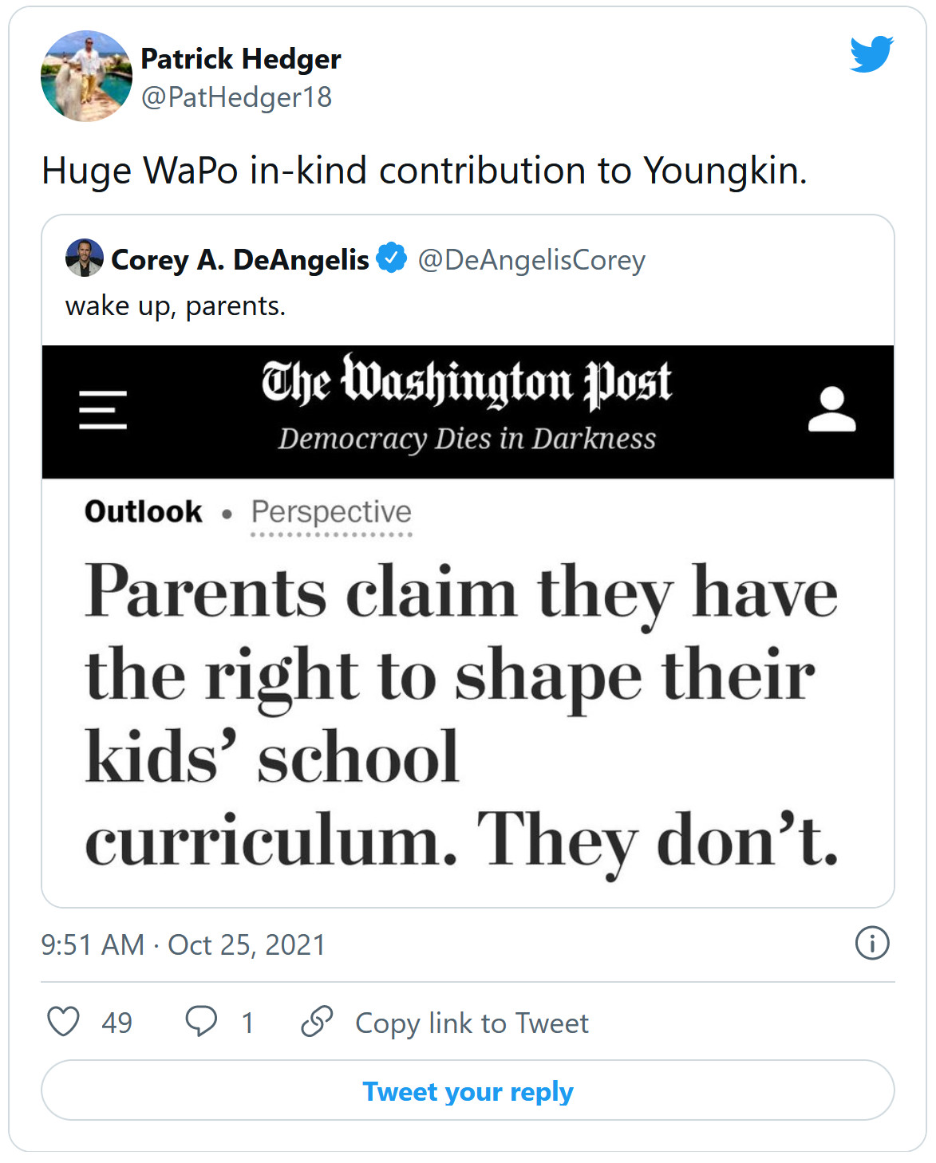Open the Parents claim headline article

click(x=461, y=715)
